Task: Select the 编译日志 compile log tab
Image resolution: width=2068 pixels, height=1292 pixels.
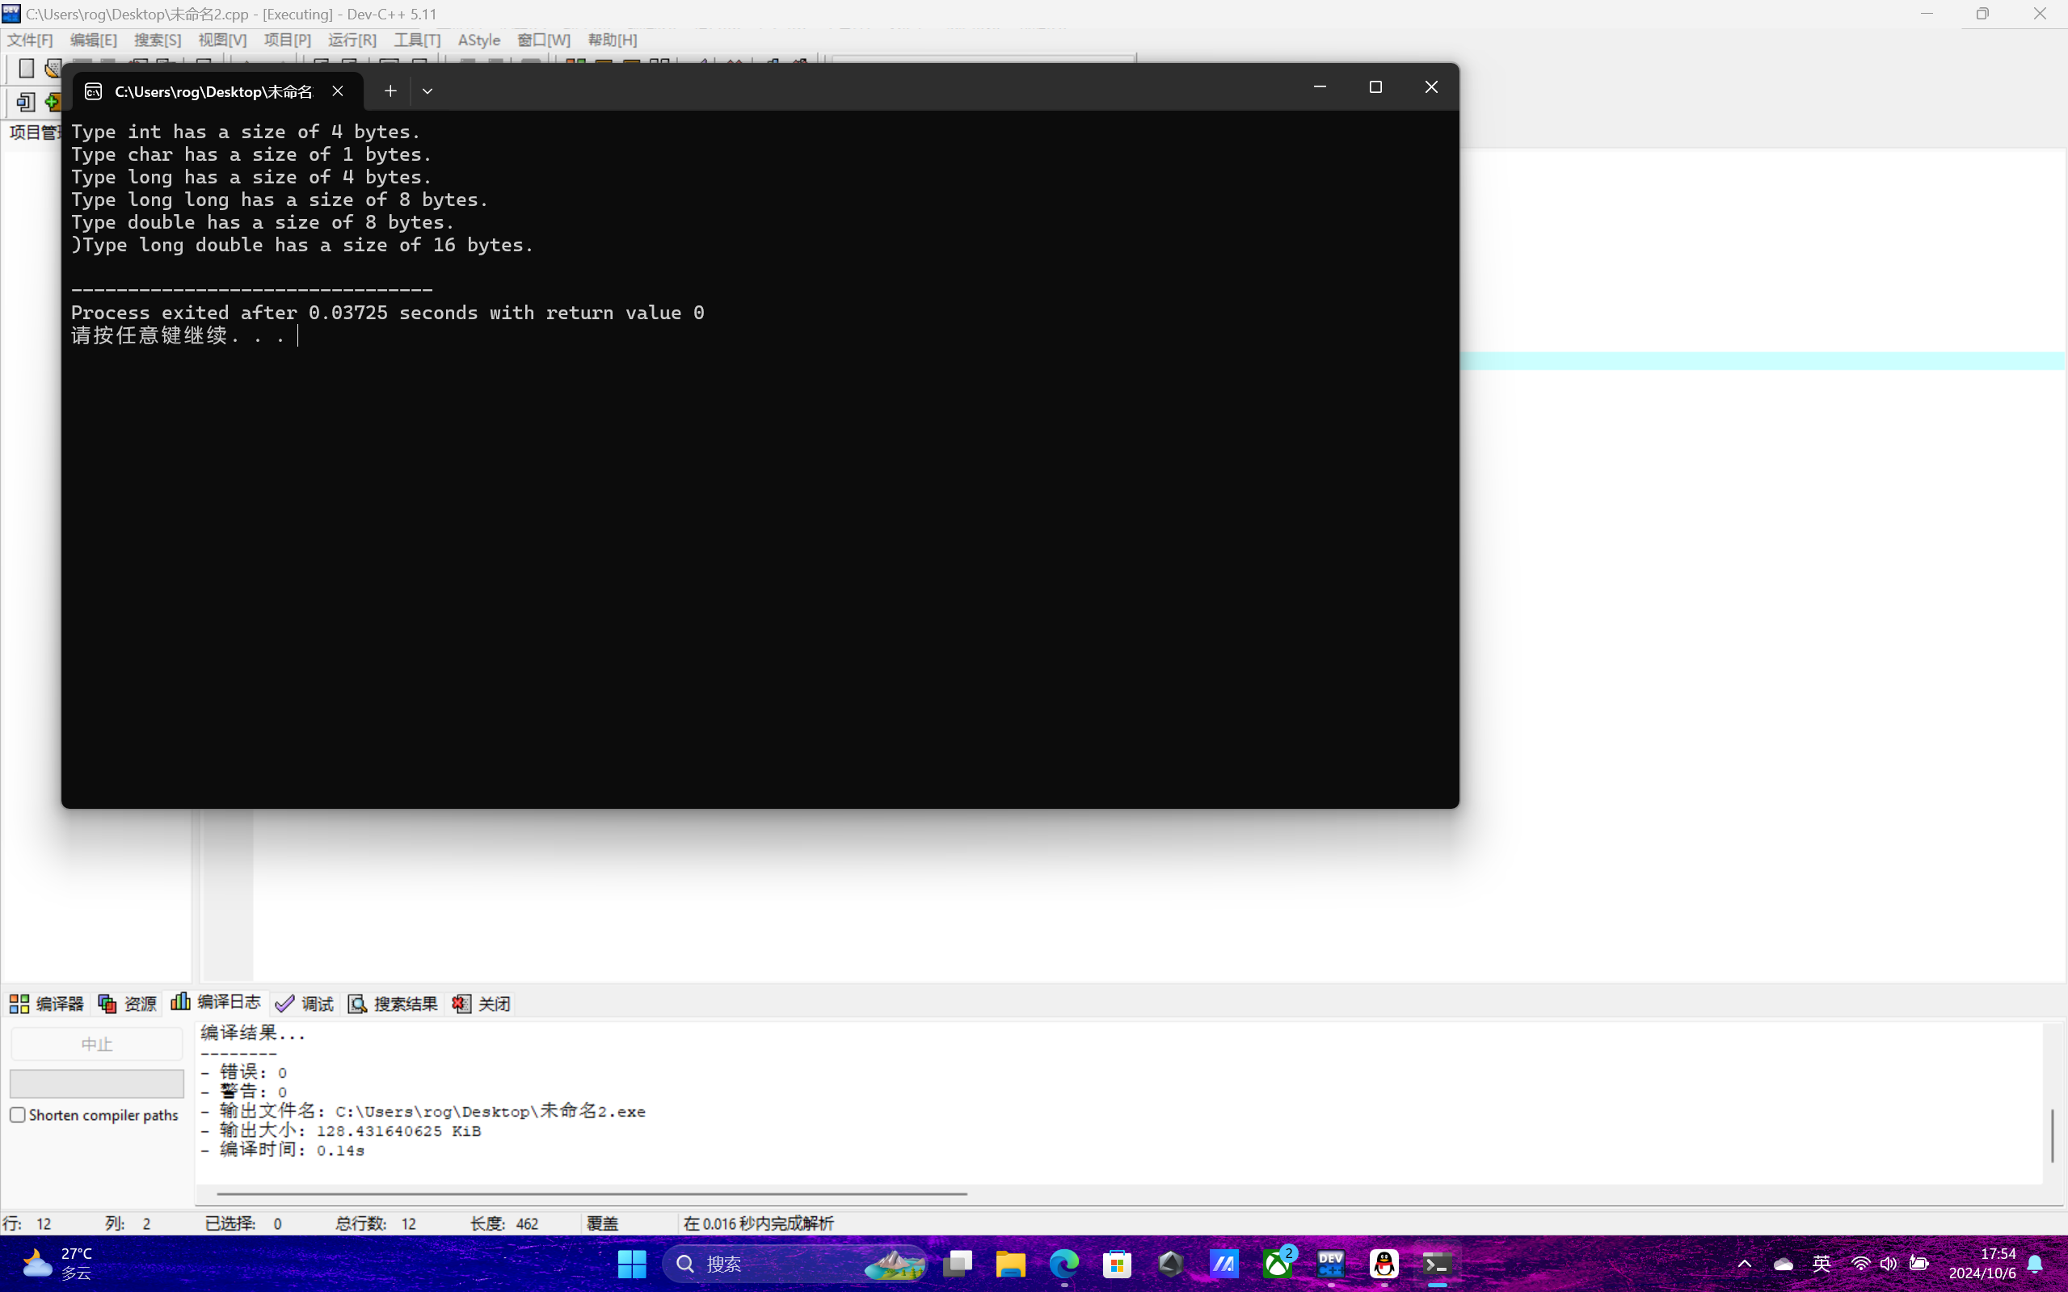Action: point(217,1002)
